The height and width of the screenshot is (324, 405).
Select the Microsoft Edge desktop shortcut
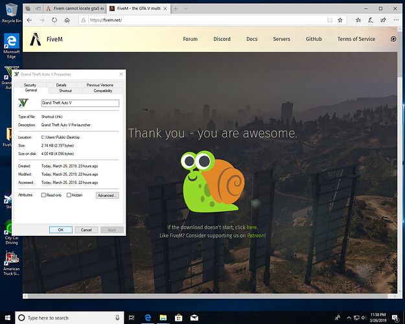12,46
